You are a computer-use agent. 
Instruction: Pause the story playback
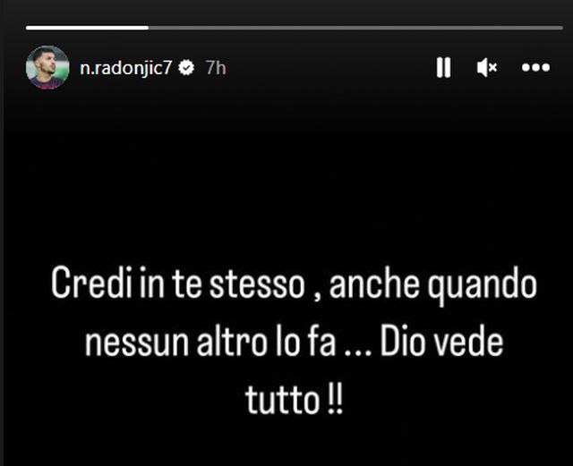[444, 68]
